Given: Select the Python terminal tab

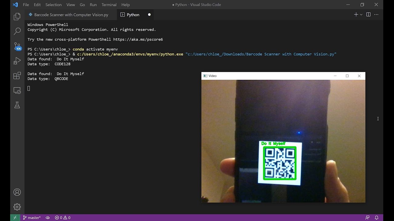Looking at the screenshot, I should tap(133, 14).
